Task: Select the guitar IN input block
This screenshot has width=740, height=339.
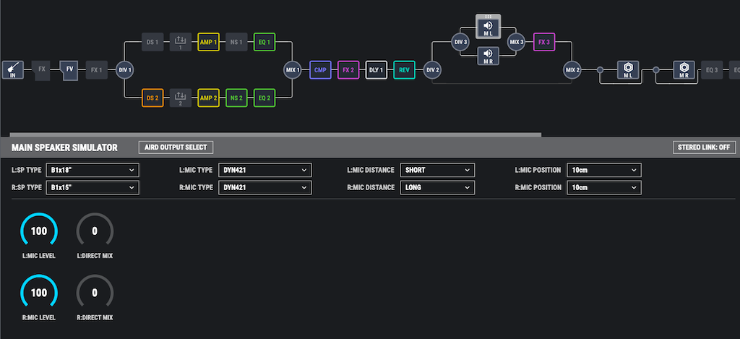Action: click(x=12, y=70)
